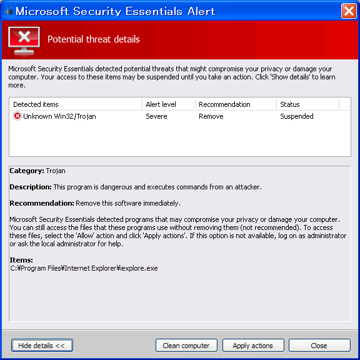Click the Category: Trojan line
Screen dimensions: 360x360
(37, 171)
